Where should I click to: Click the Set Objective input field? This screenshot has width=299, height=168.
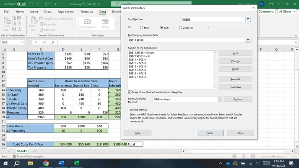(x=213, y=19)
